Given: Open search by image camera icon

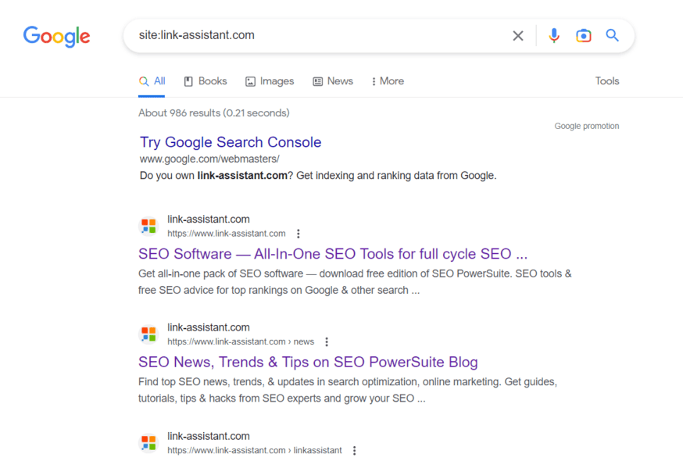Looking at the screenshot, I should coord(583,36).
